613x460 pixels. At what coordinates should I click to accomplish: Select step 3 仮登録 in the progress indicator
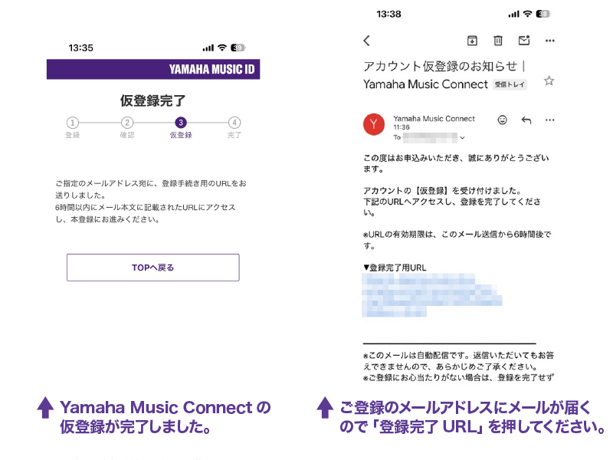(181, 127)
